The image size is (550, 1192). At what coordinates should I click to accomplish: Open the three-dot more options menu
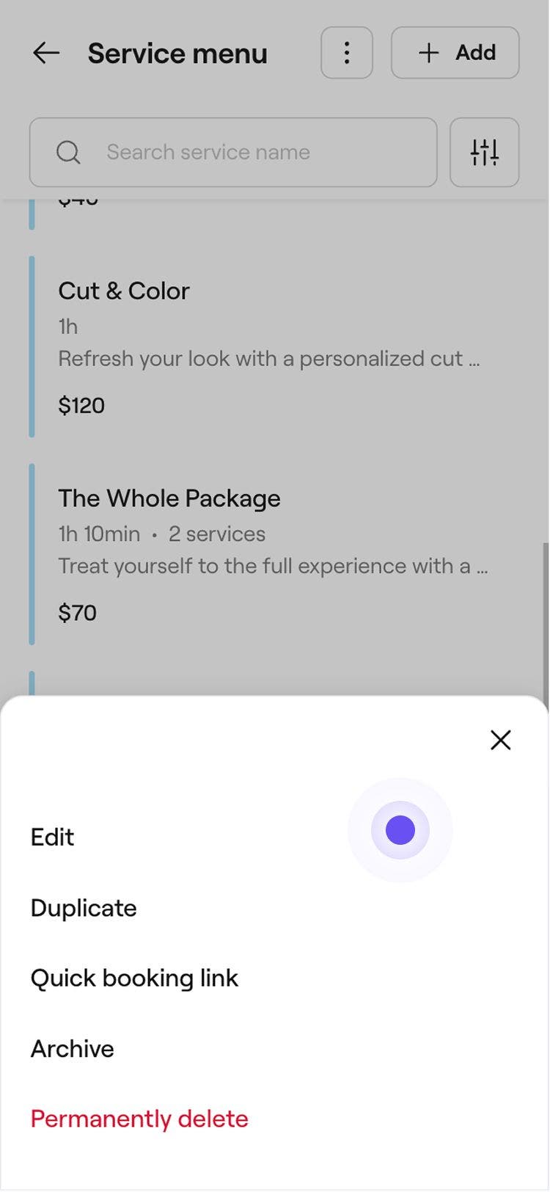[x=347, y=53]
